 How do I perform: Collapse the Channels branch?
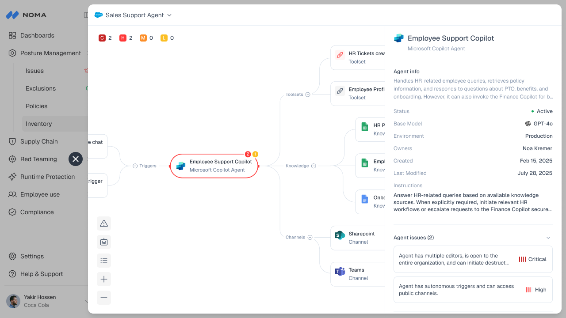(310, 237)
